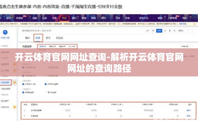Dismiss the announcement bar with its close icon
This screenshot has height=125, width=198.
coord(194,24)
